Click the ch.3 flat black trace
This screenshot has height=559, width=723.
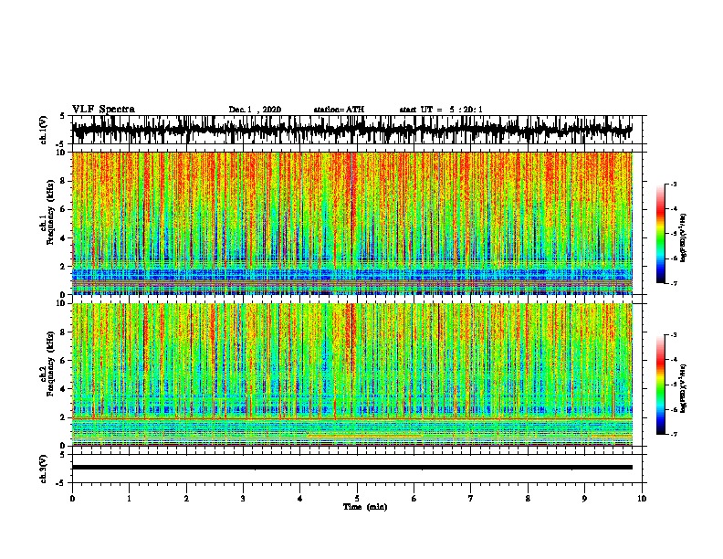pyautogui.click(x=352, y=468)
